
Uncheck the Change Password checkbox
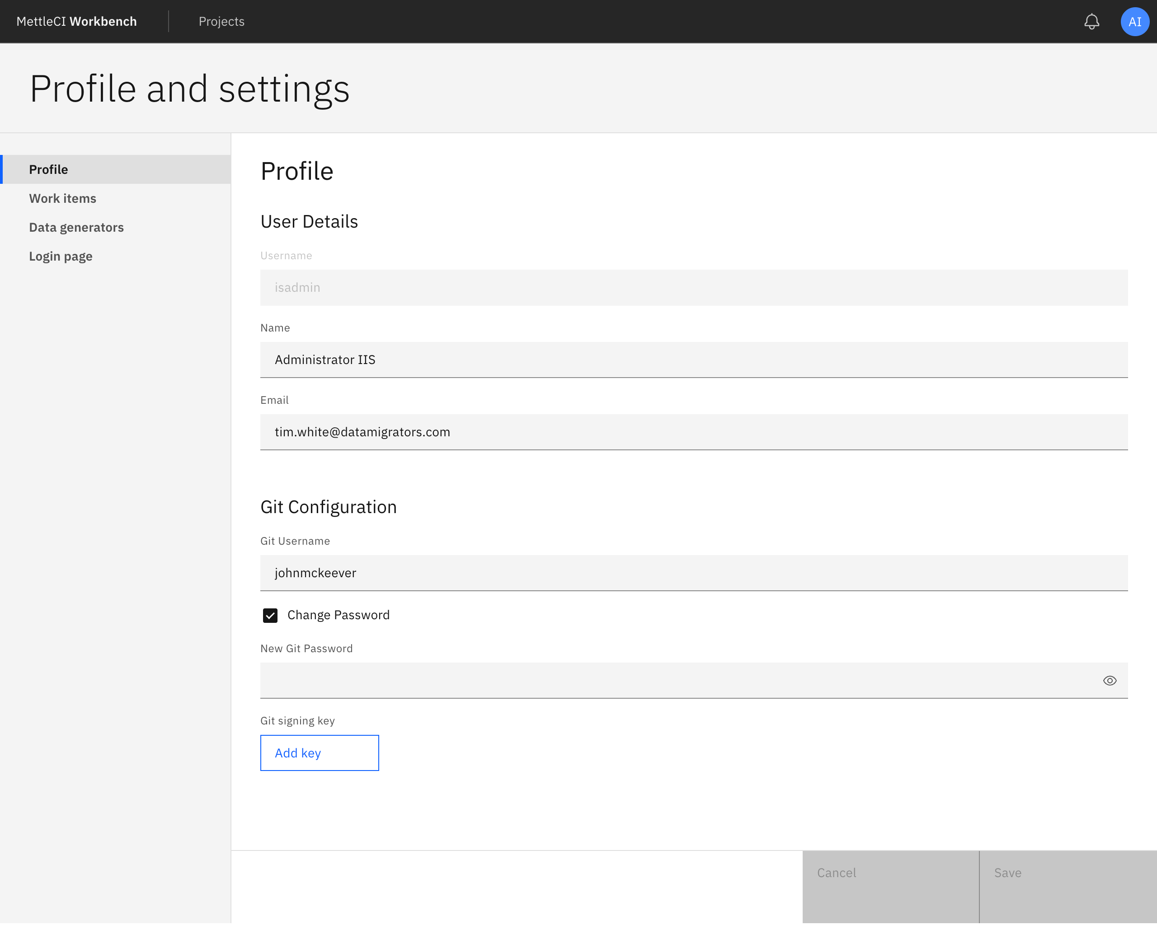point(270,615)
